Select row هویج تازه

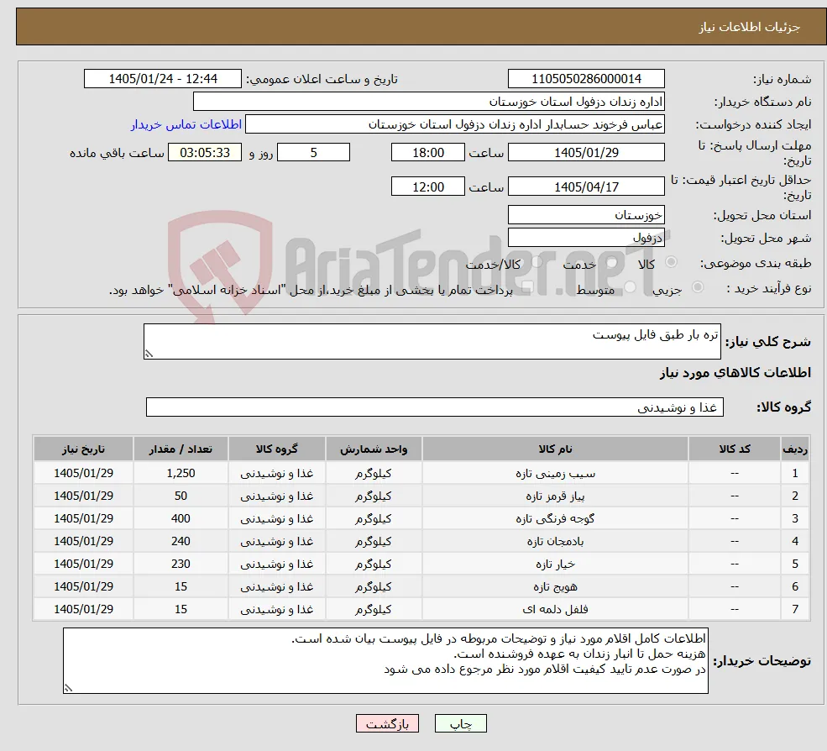(421, 587)
